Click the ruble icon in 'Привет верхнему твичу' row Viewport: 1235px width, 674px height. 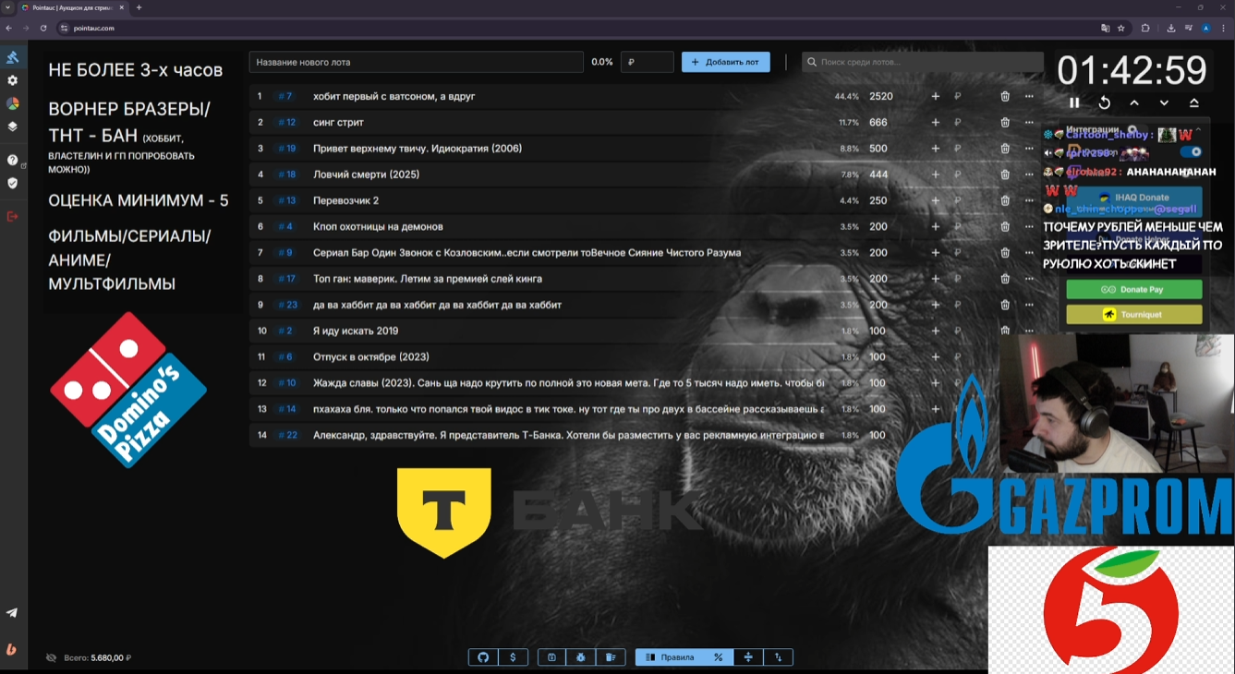[958, 148]
